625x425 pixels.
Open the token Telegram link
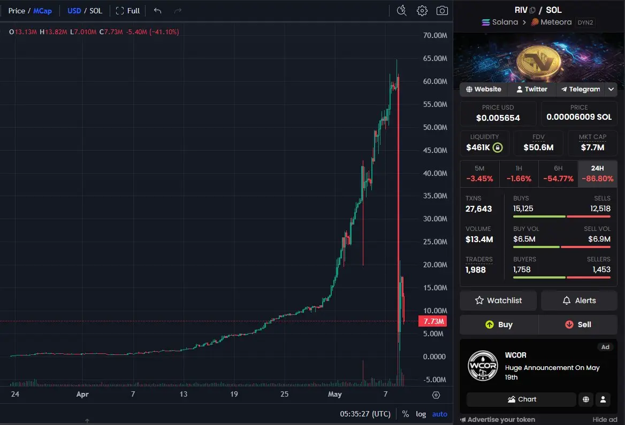581,89
